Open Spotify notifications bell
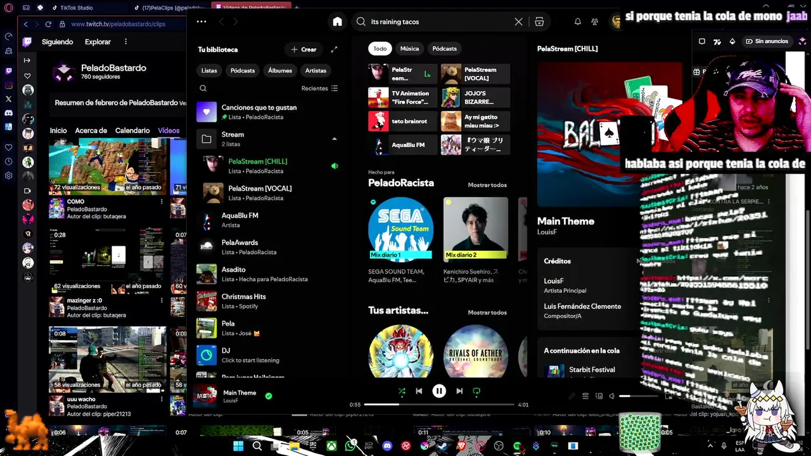The height and width of the screenshot is (456, 811). pyautogui.click(x=577, y=22)
